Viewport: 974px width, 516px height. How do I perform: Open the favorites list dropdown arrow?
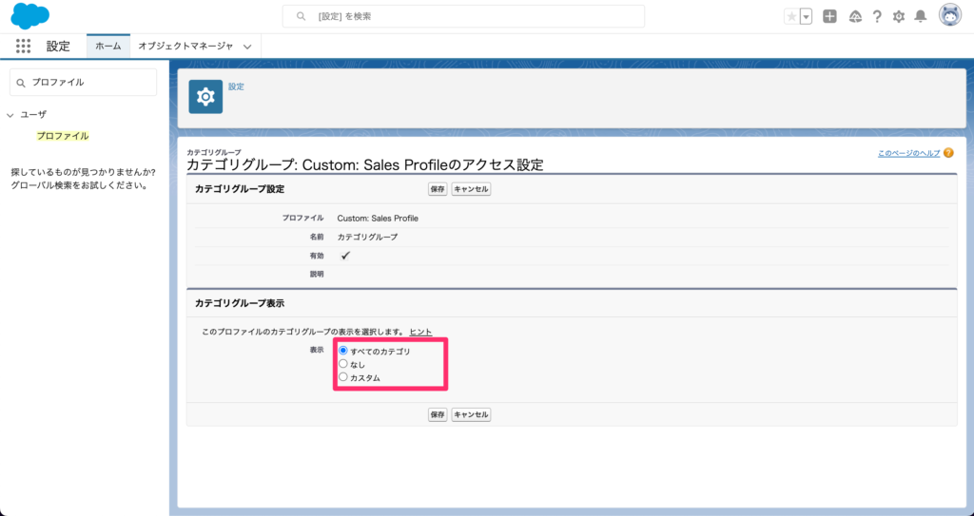click(807, 17)
